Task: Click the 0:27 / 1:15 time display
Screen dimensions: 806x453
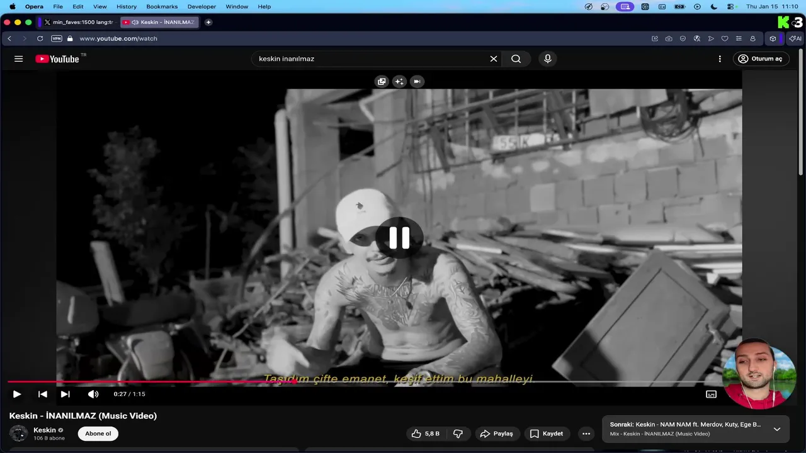Action: (x=129, y=394)
